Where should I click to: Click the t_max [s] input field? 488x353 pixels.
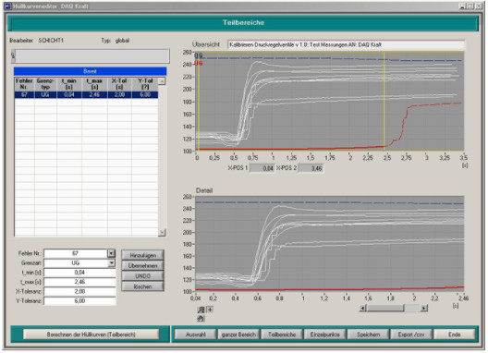[x=80, y=282]
